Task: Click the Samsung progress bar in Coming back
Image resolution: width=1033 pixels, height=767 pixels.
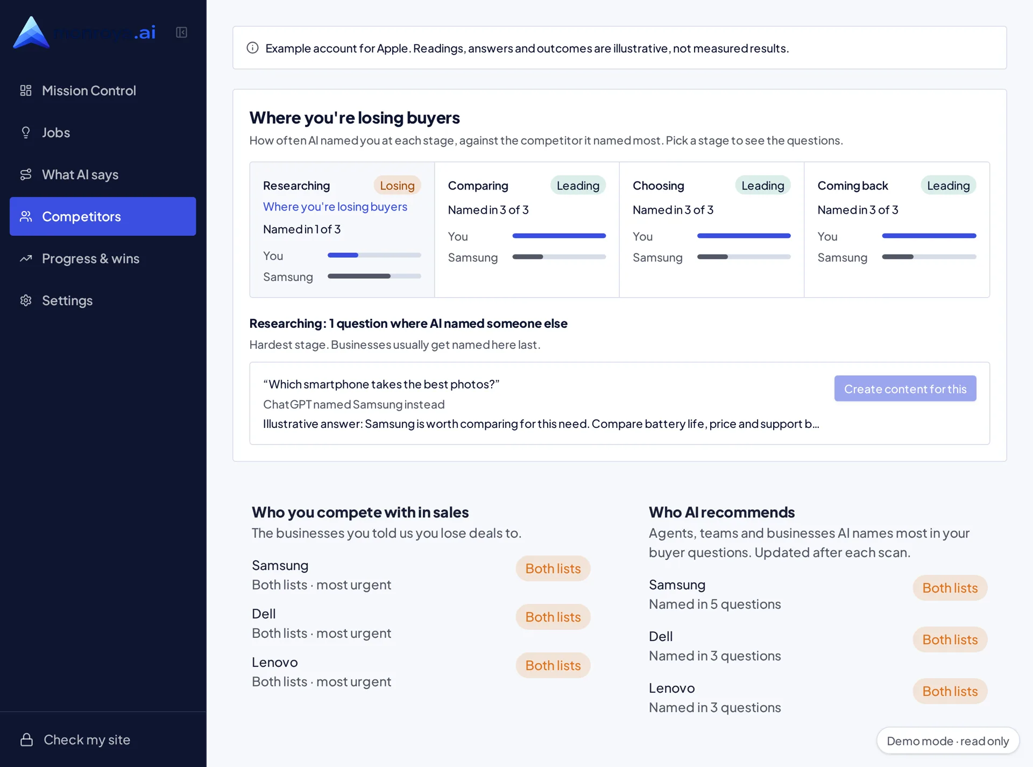Action: [929, 257]
